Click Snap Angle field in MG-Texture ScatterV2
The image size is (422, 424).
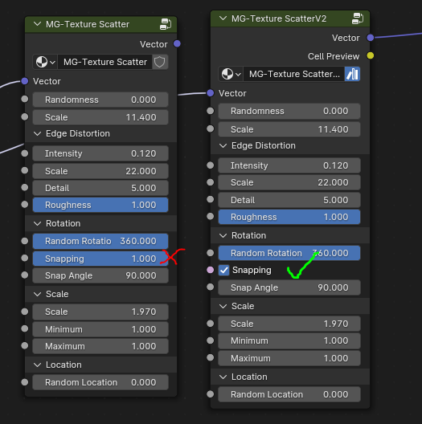[289, 287]
